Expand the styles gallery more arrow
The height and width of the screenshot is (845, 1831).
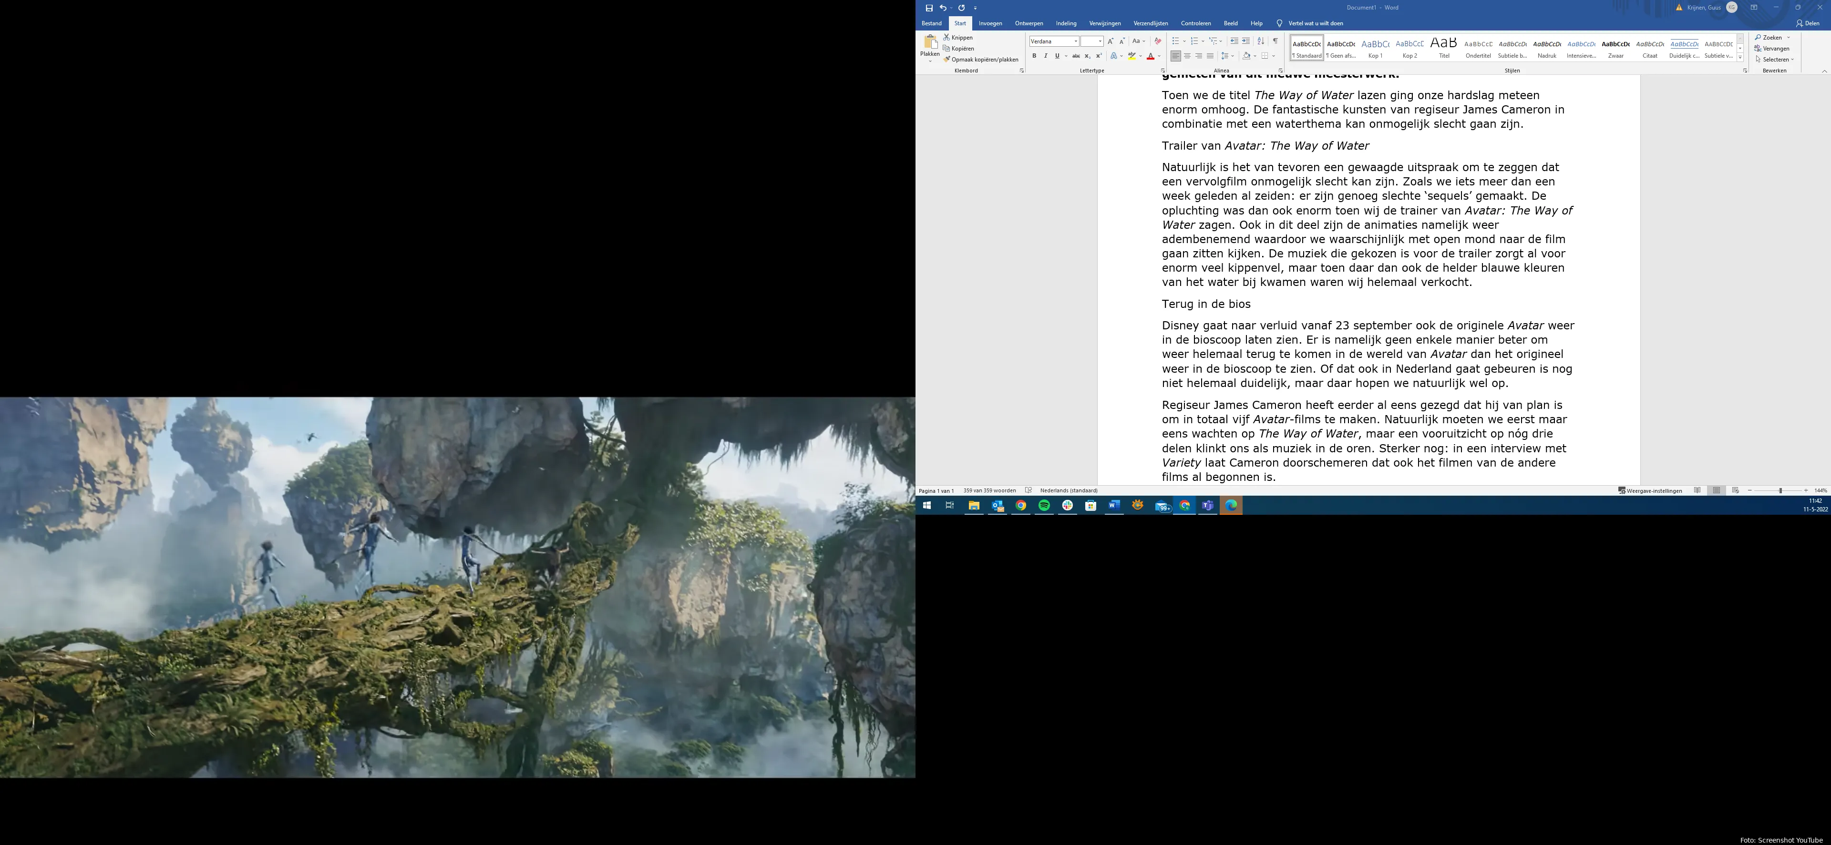(x=1740, y=58)
